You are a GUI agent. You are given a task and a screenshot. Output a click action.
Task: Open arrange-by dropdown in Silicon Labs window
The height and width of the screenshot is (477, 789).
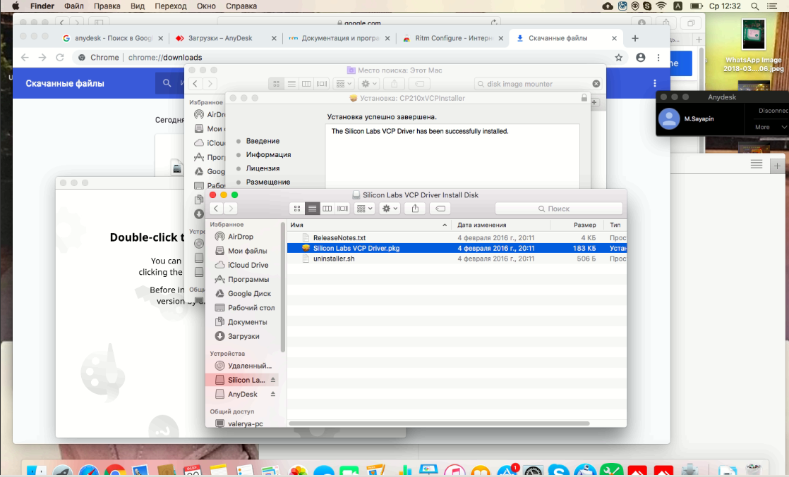(x=364, y=209)
